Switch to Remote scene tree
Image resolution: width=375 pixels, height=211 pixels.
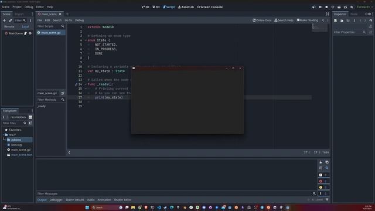pyautogui.click(x=9, y=26)
